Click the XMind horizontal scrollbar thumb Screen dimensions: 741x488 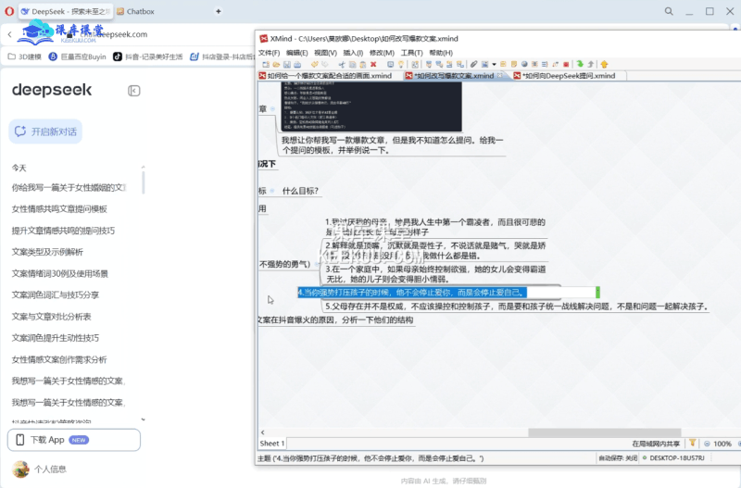pos(605,432)
